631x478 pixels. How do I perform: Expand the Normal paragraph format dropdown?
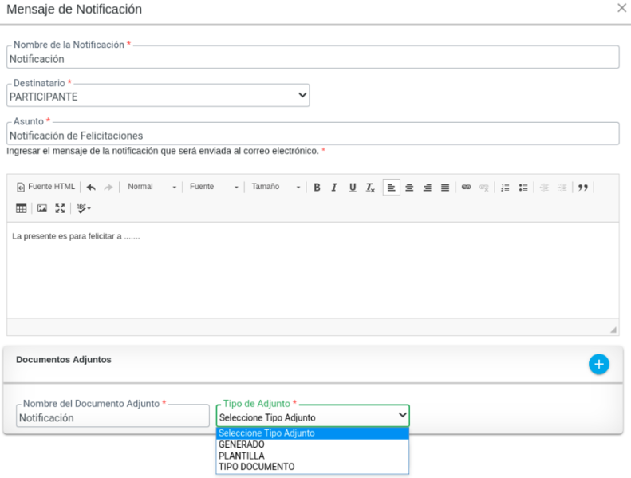(x=152, y=187)
